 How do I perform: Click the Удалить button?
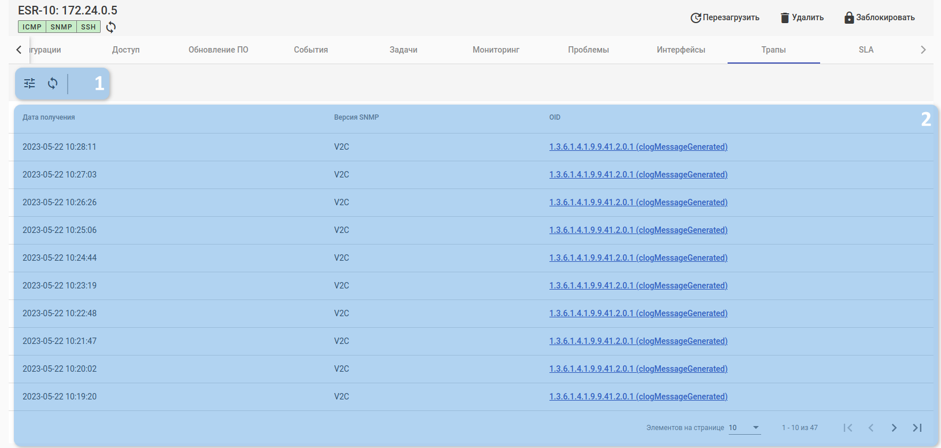tap(802, 17)
